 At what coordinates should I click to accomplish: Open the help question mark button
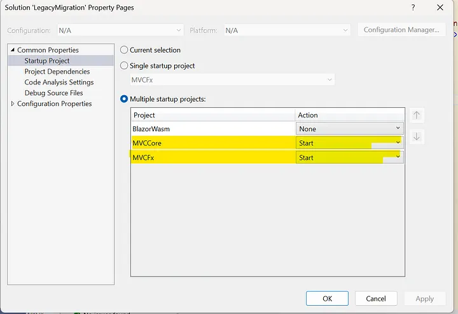tap(413, 8)
